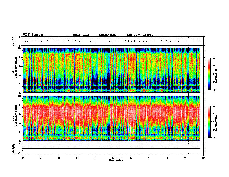Click the ch.1 color bar label "-10"
This screenshot has height=177, width=229.
(x=214, y=90)
